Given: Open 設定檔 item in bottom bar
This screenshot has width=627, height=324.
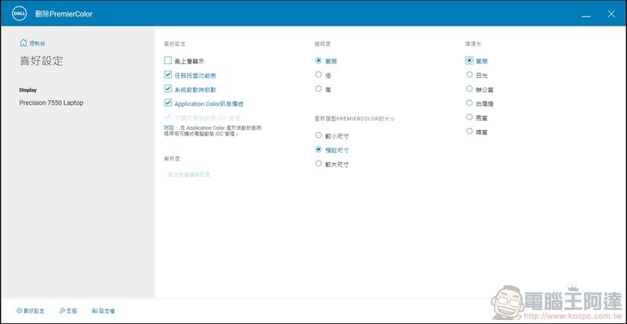Looking at the screenshot, I should (x=103, y=311).
